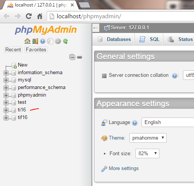The image size is (194, 186).
Task: Click help icon next to Language
Action: tap(135, 123)
